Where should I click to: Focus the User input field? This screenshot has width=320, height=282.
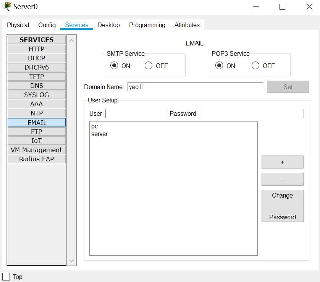[x=136, y=113]
